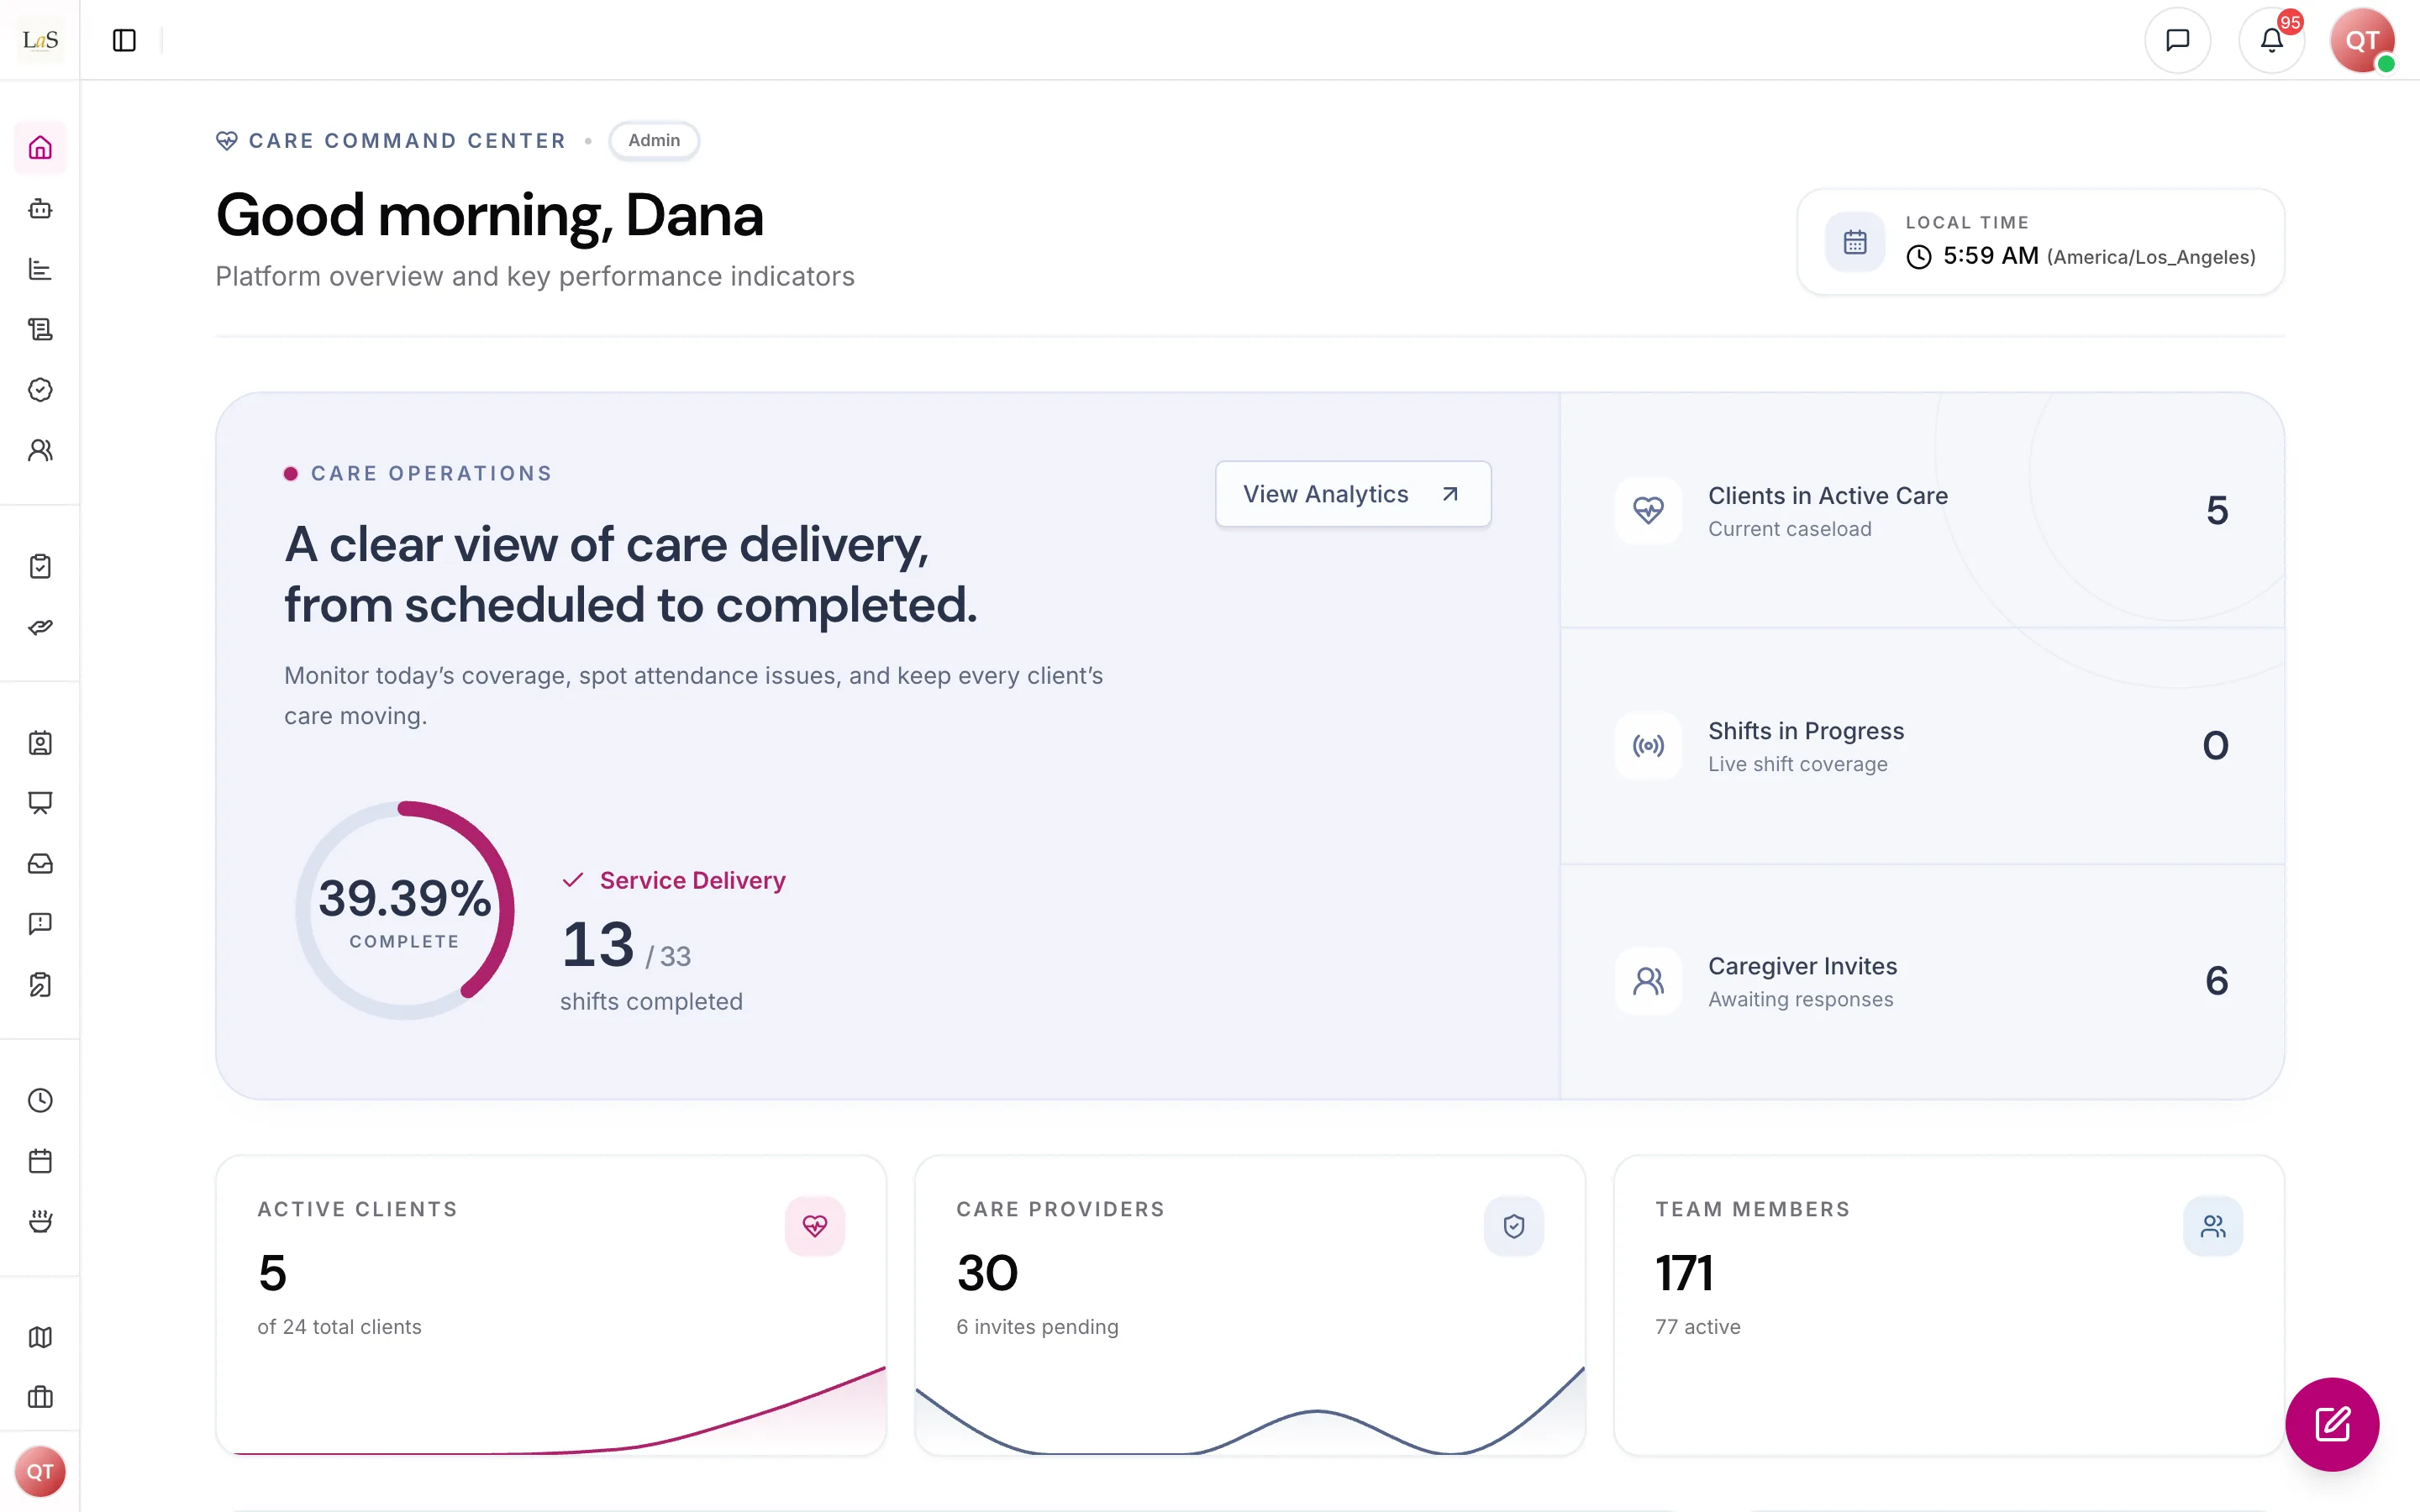Open the two-person users icon in the sidebar
Image resolution: width=2420 pixels, height=1512 pixels.
40,450
